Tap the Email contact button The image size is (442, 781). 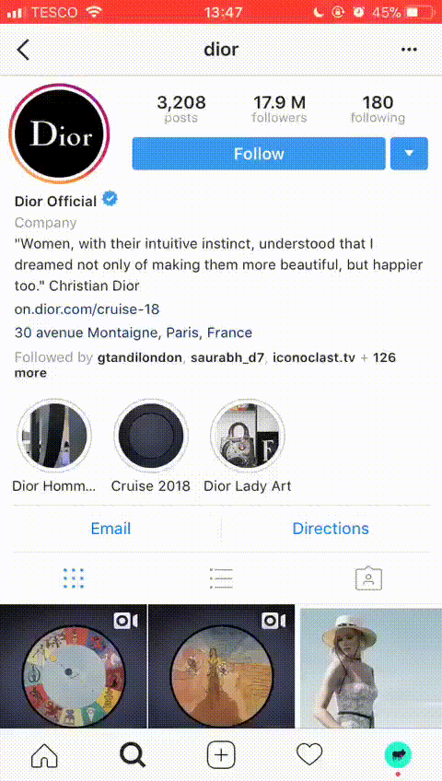[111, 529]
